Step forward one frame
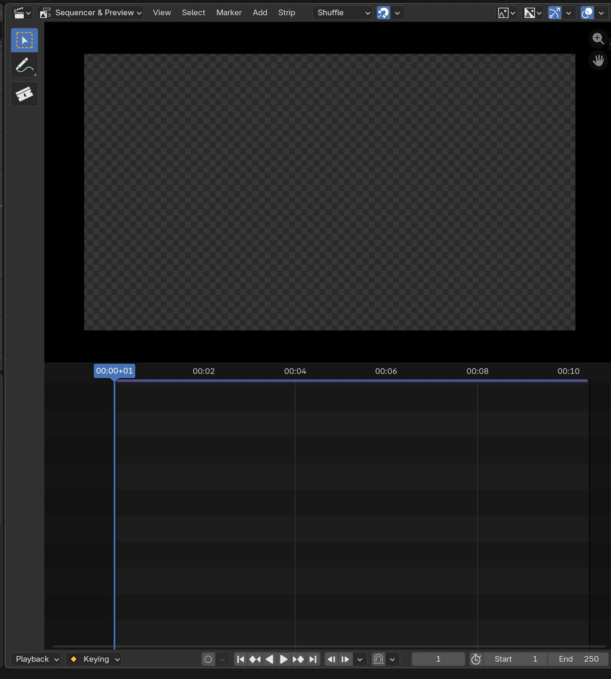Screen dimensions: 611x679 [x=345, y=659]
